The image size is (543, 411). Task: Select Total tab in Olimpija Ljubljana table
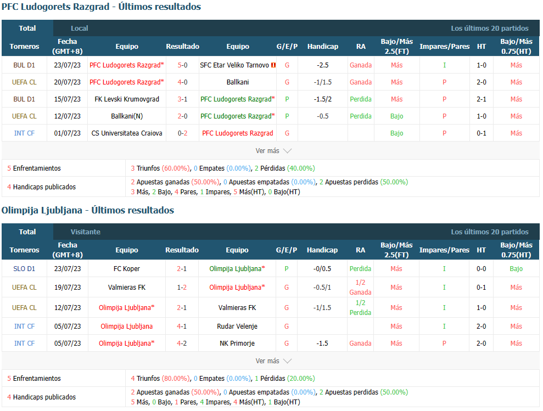pyautogui.click(x=27, y=232)
